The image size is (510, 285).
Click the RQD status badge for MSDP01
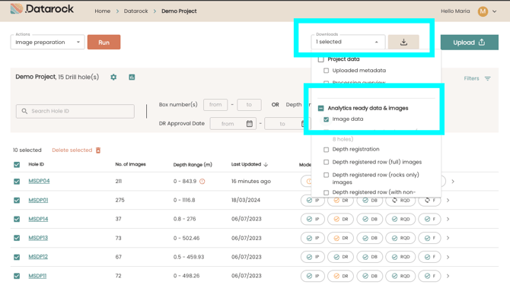[400, 201]
